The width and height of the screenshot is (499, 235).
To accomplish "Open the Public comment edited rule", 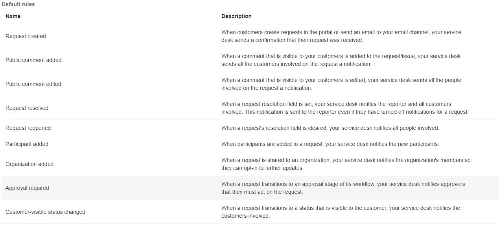I will 33,84.
